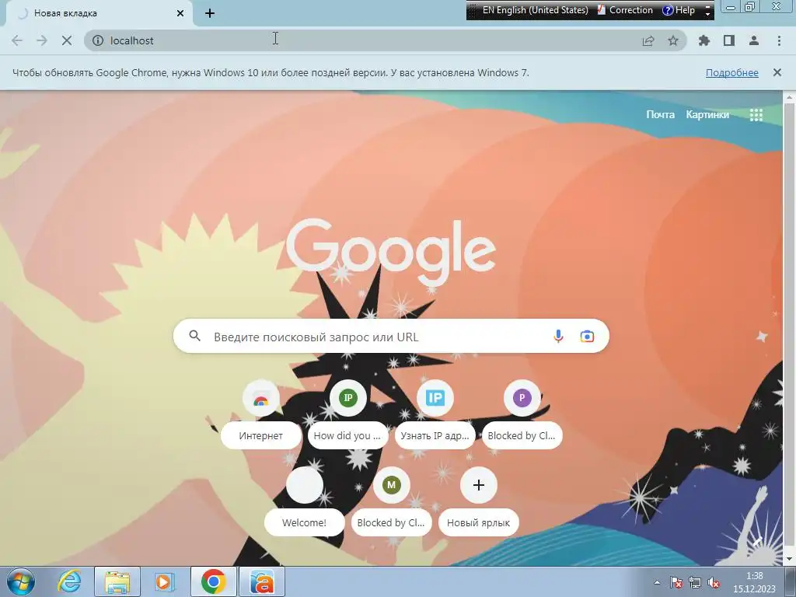
Task: Open Blocked by Cl shortcut with M icon
Action: pos(392,501)
